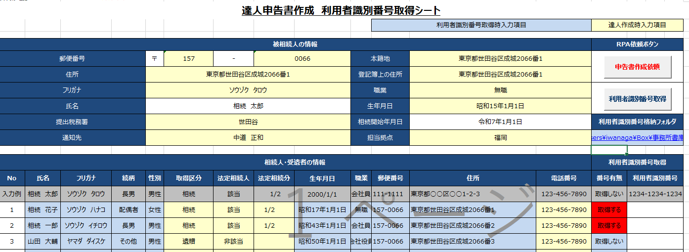Select the 〒 symbol cell
The height and width of the screenshot is (252, 689).
[155, 59]
